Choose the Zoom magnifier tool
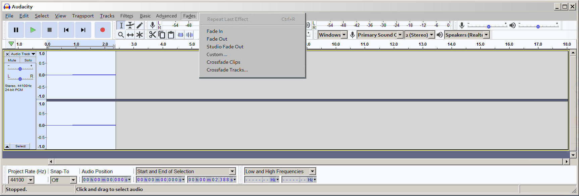The image size is (579, 196). (x=121, y=35)
